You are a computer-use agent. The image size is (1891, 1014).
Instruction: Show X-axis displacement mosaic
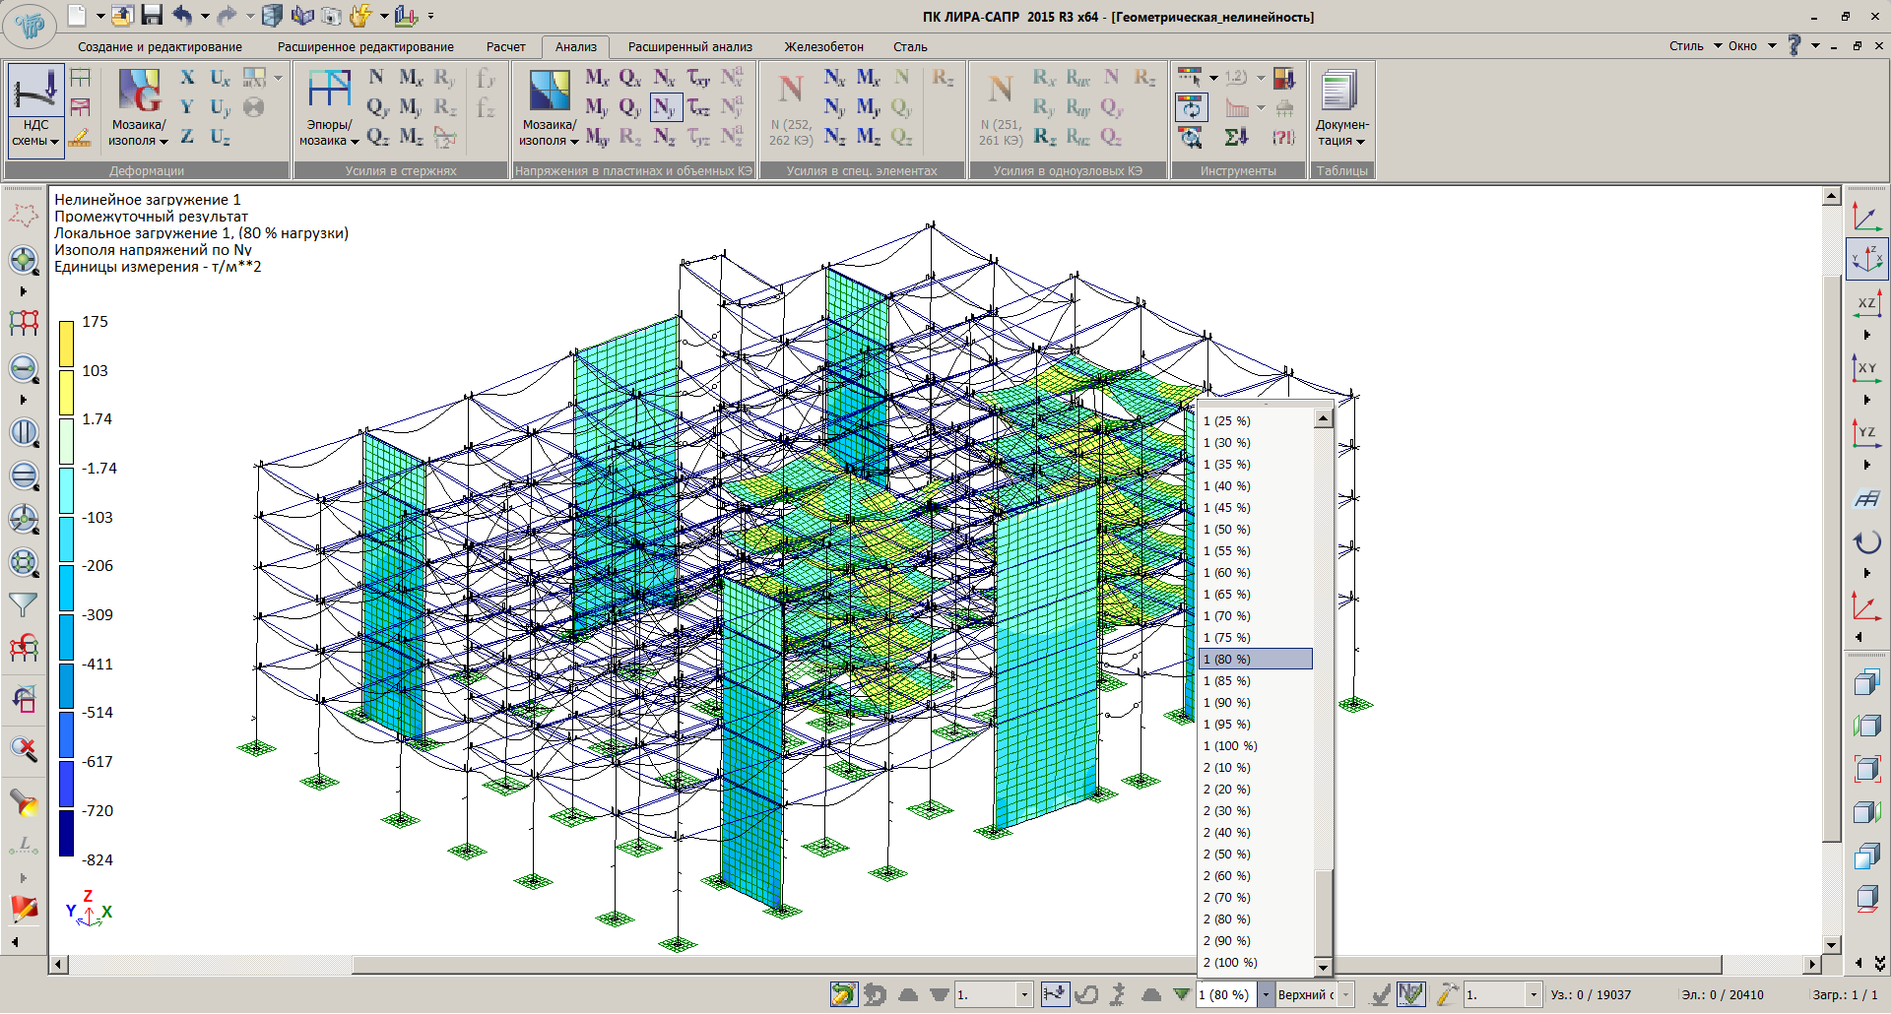point(187,78)
